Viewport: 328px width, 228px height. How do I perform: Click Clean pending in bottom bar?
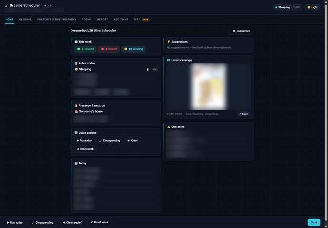[x=42, y=223]
